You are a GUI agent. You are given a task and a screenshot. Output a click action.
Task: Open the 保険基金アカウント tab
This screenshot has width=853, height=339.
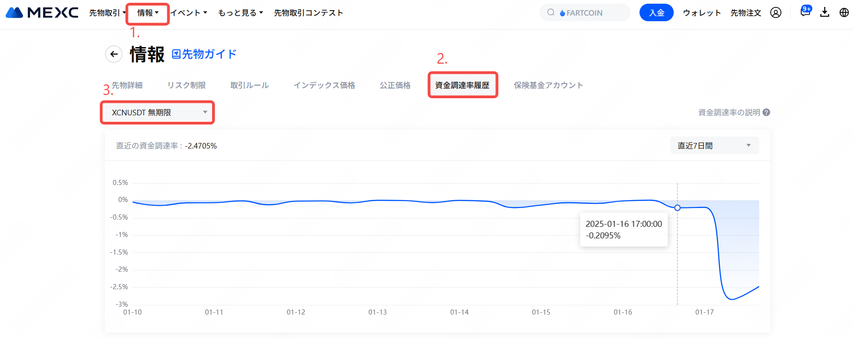[548, 85]
